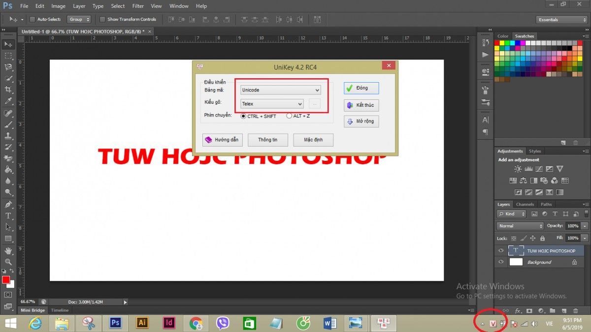The image size is (591, 332).
Task: Enable the Auto-Select checkbox
Action: 33,19
